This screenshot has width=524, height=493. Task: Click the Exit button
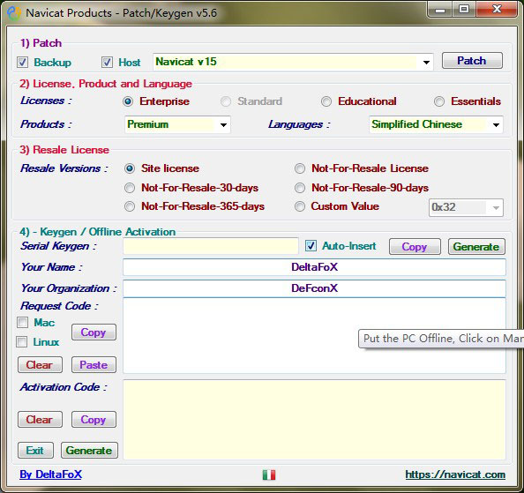pos(35,451)
